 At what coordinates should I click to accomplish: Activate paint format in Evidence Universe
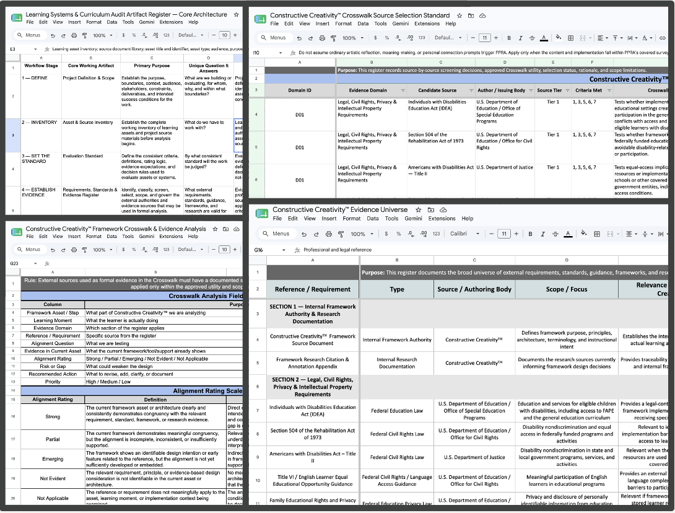click(341, 234)
